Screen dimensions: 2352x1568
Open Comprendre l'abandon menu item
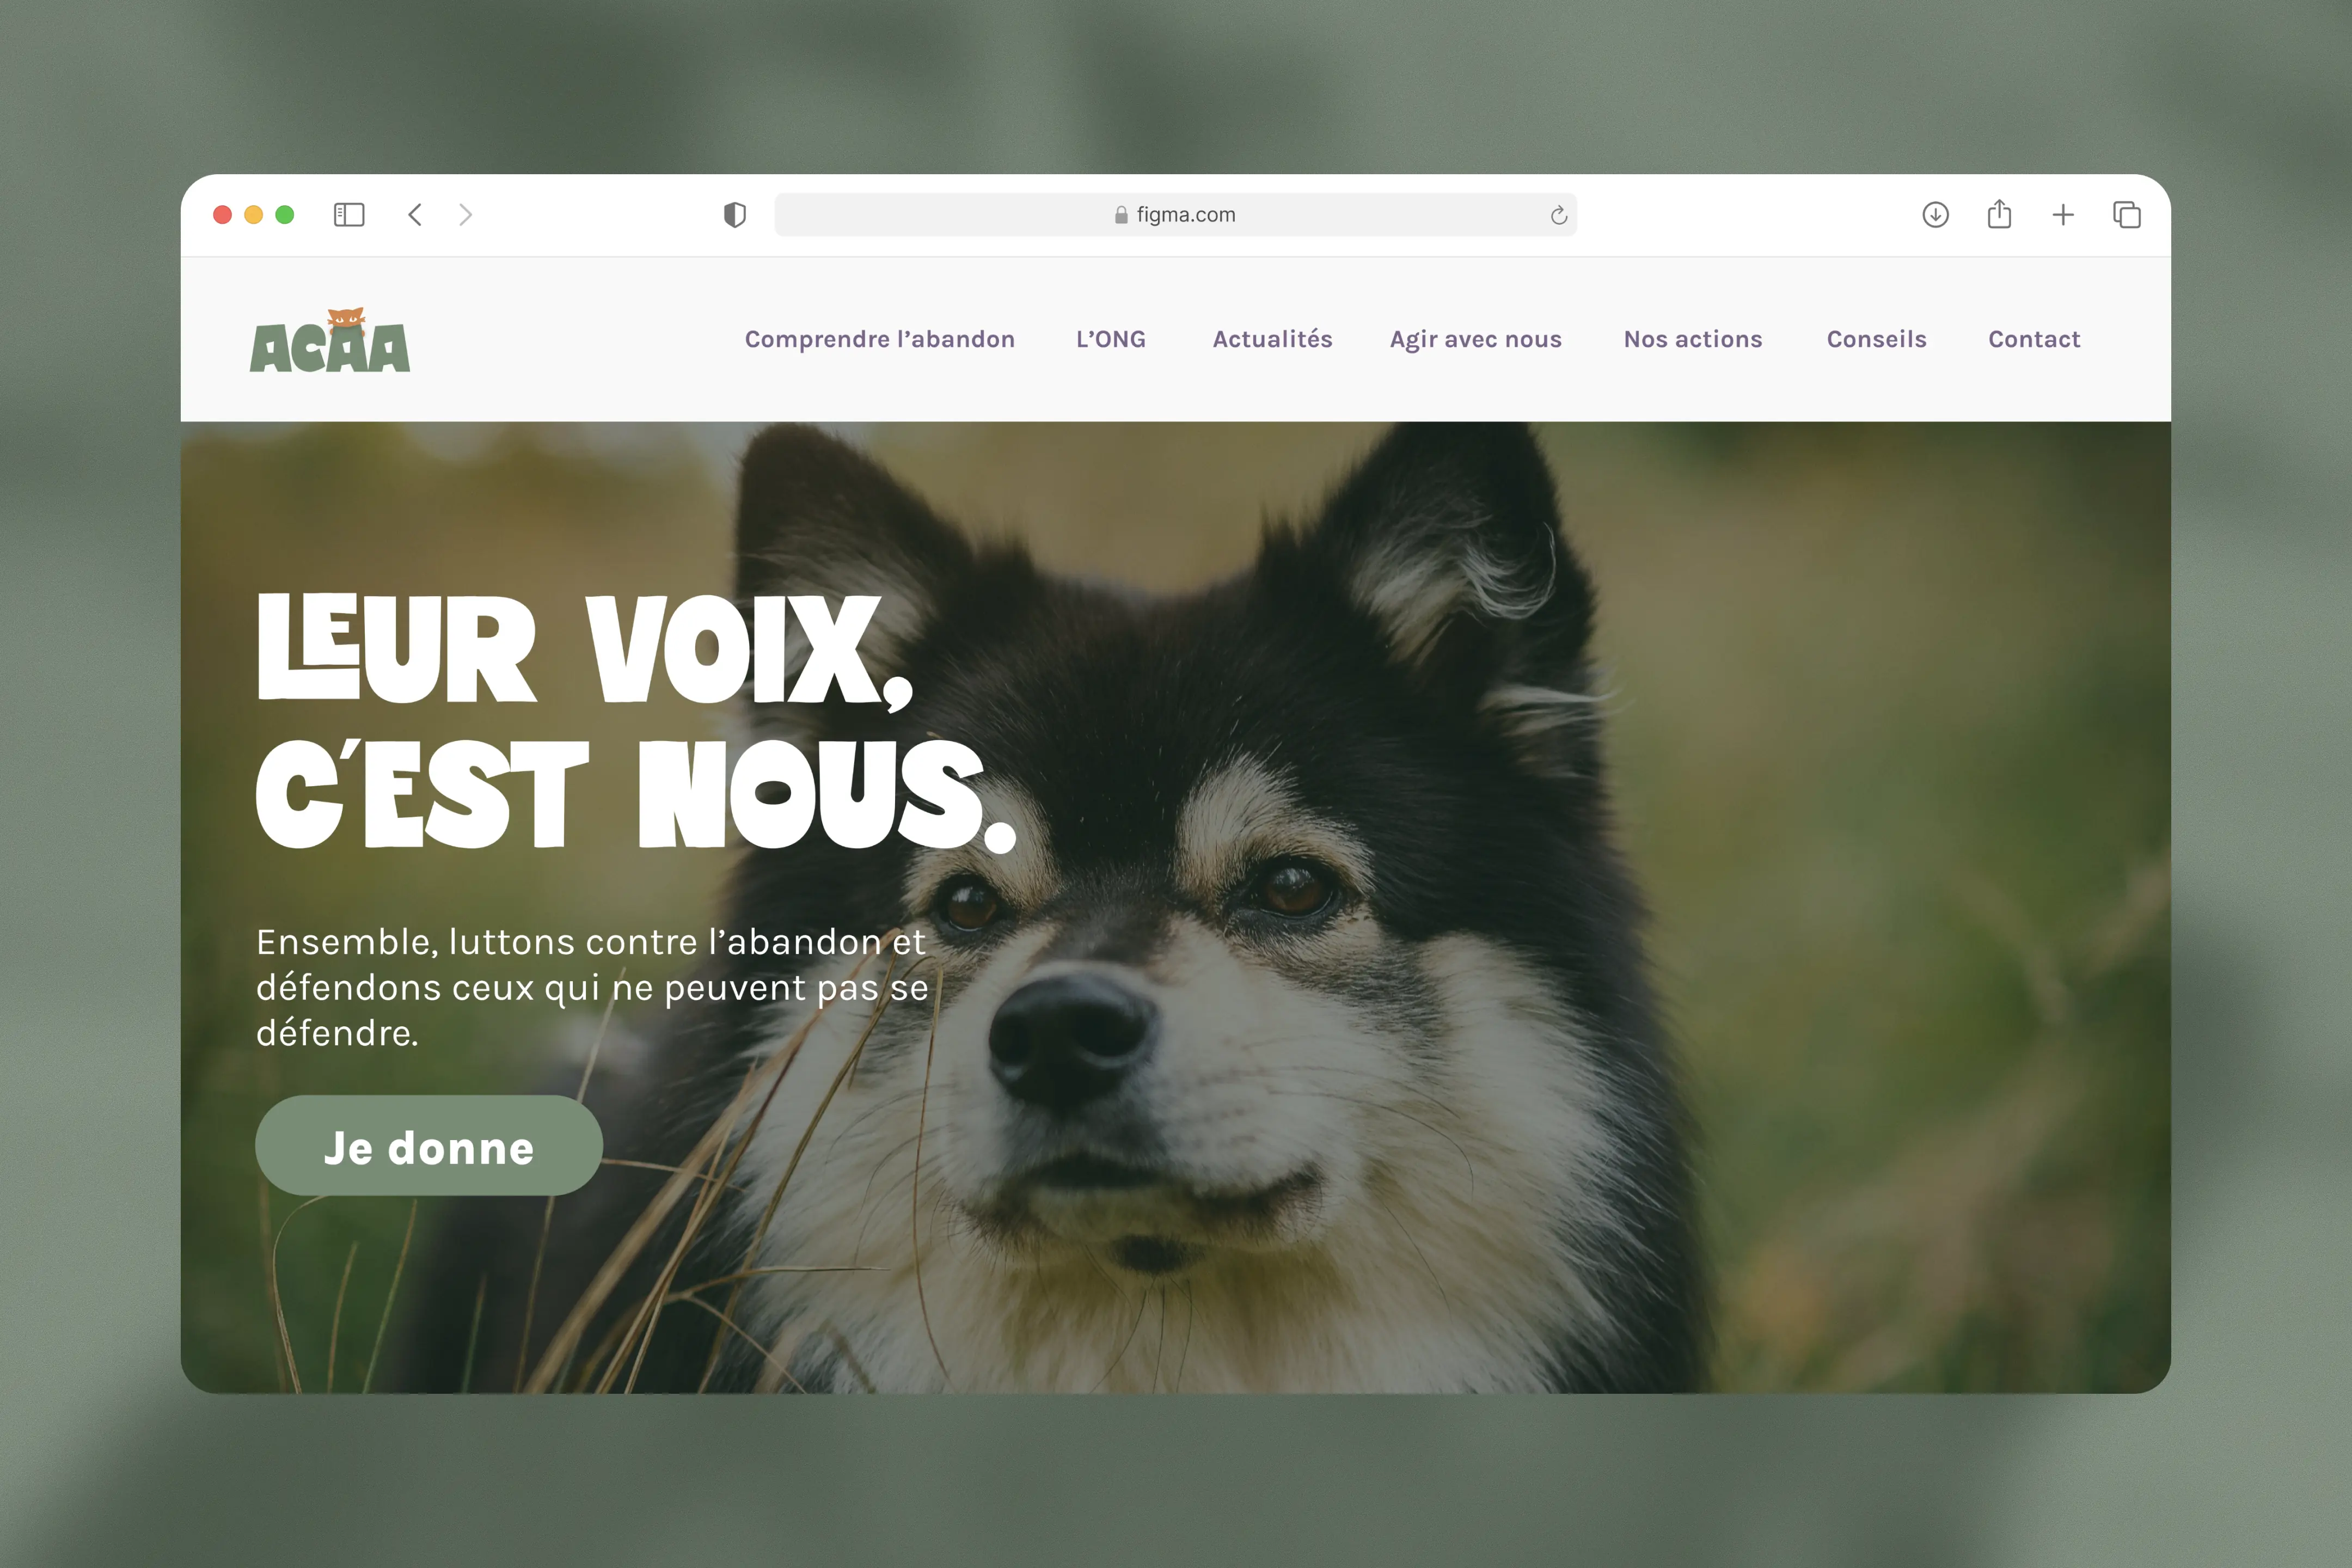tap(880, 340)
